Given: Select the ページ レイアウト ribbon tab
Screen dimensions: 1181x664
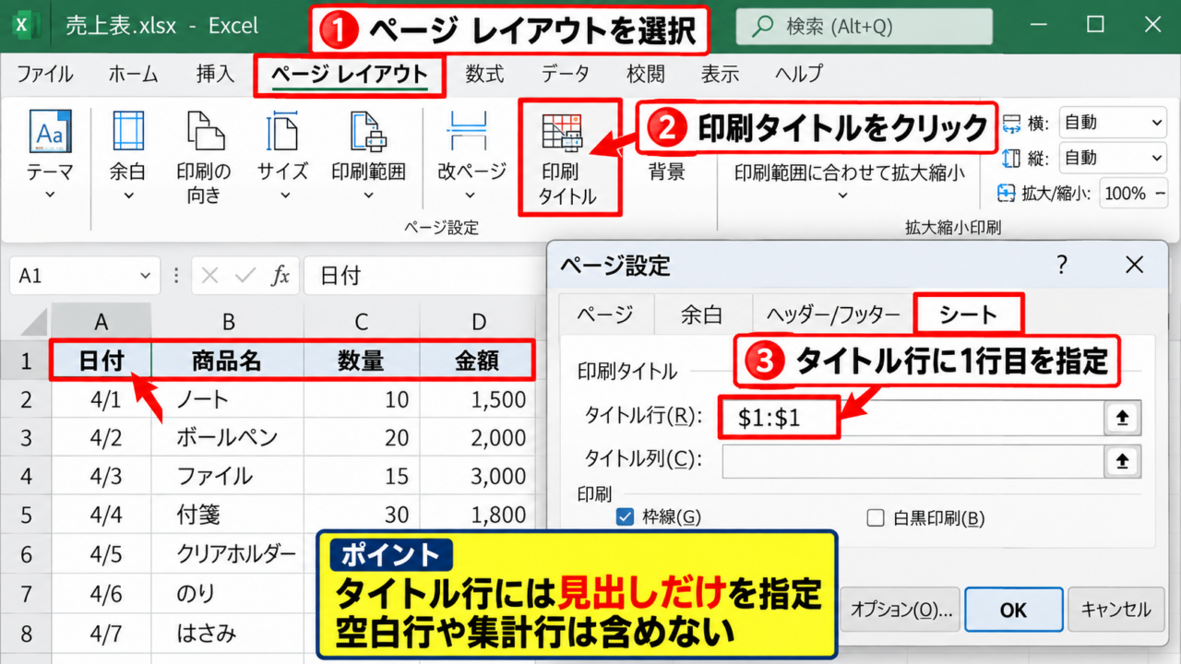Looking at the screenshot, I should point(350,76).
